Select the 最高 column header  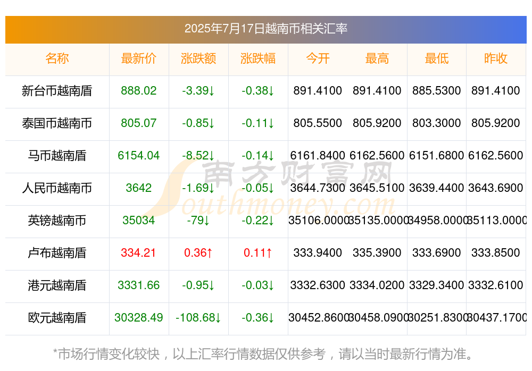tap(377, 58)
